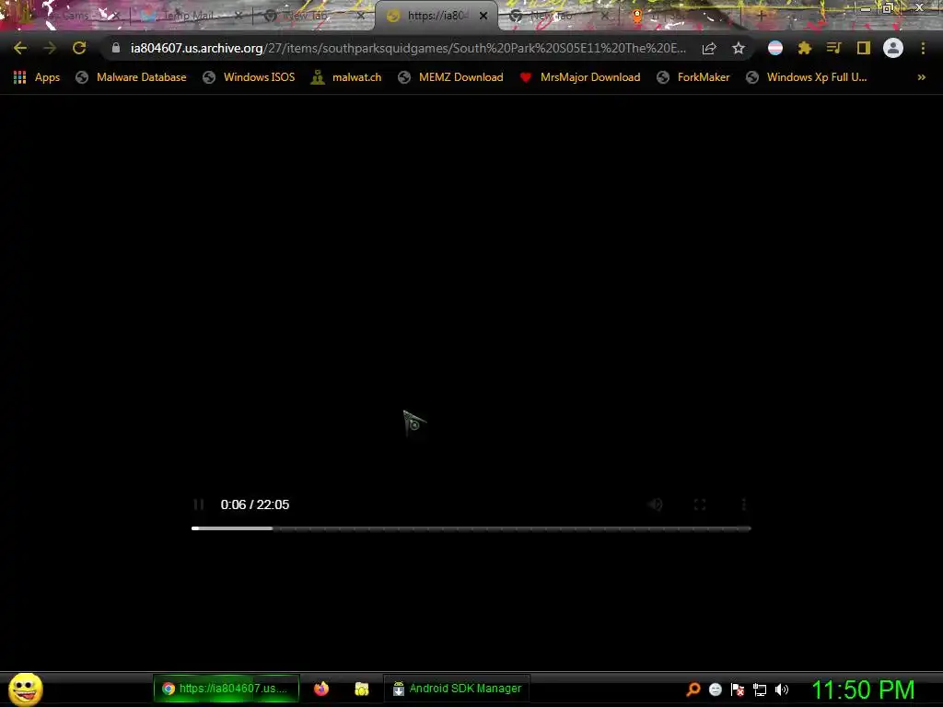Launch Firefox from the taskbar

point(321,689)
